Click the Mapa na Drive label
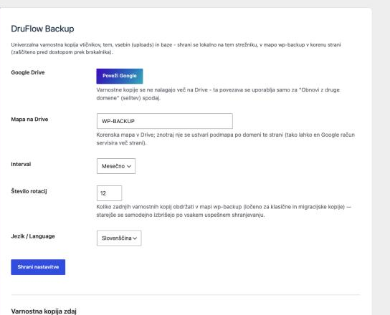This screenshot has height=315, width=390. [29, 120]
